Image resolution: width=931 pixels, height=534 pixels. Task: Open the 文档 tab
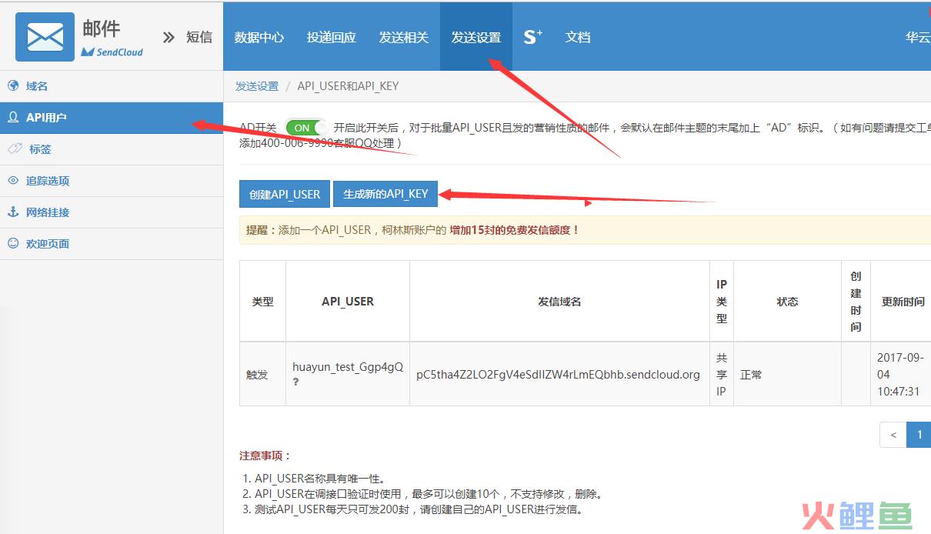click(x=578, y=37)
